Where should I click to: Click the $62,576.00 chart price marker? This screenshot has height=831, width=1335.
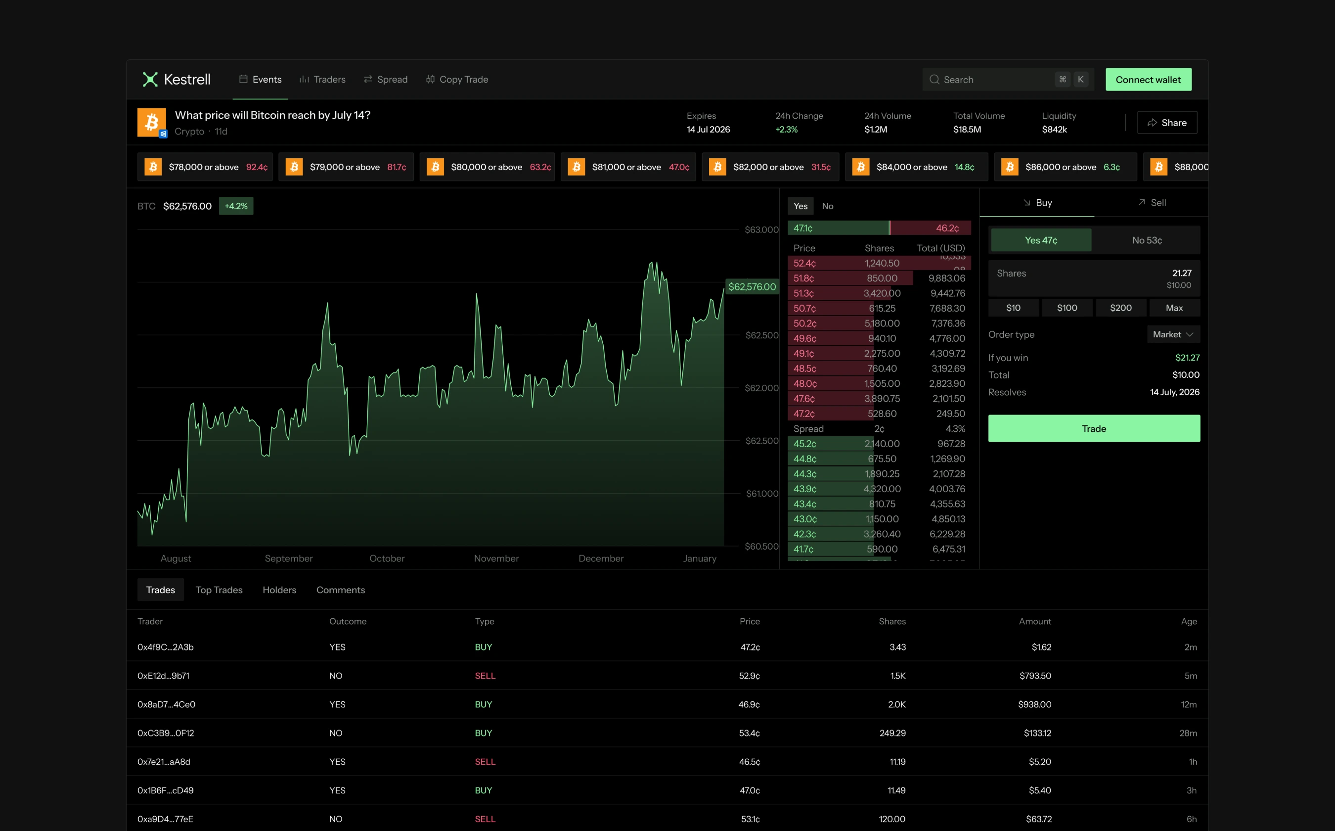pyautogui.click(x=752, y=286)
